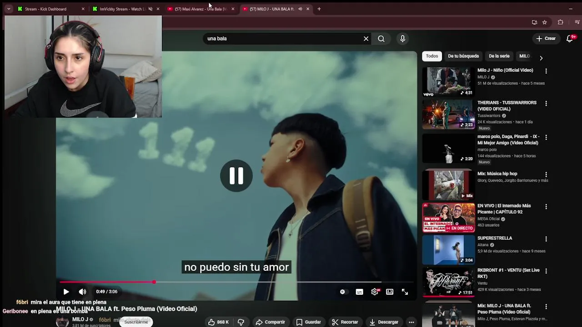The width and height of the screenshot is (582, 327).
Task: Select the 'De la serie' chip
Action: 499,56
